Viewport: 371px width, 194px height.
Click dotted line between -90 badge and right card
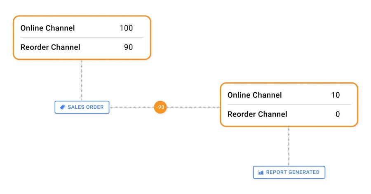click(x=193, y=107)
